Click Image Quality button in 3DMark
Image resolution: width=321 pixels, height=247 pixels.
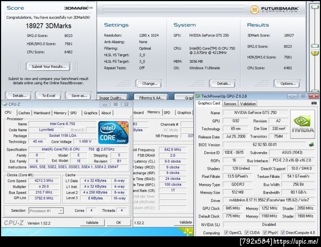[x=111, y=98]
